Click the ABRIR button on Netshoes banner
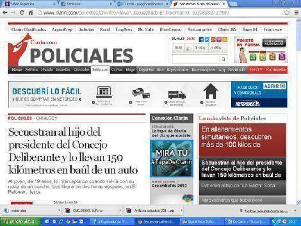Viewport: 301px width, 226px height. point(274,86)
